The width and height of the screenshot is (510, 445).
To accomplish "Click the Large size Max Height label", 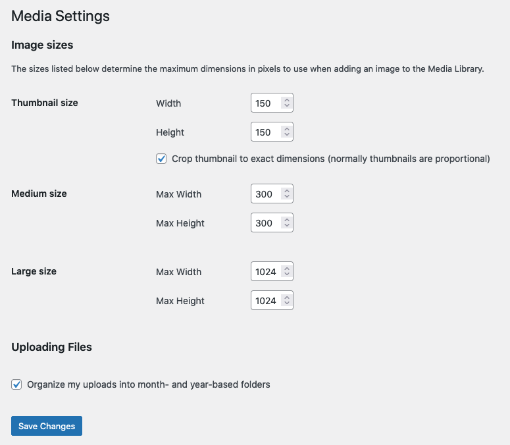I will (x=180, y=301).
